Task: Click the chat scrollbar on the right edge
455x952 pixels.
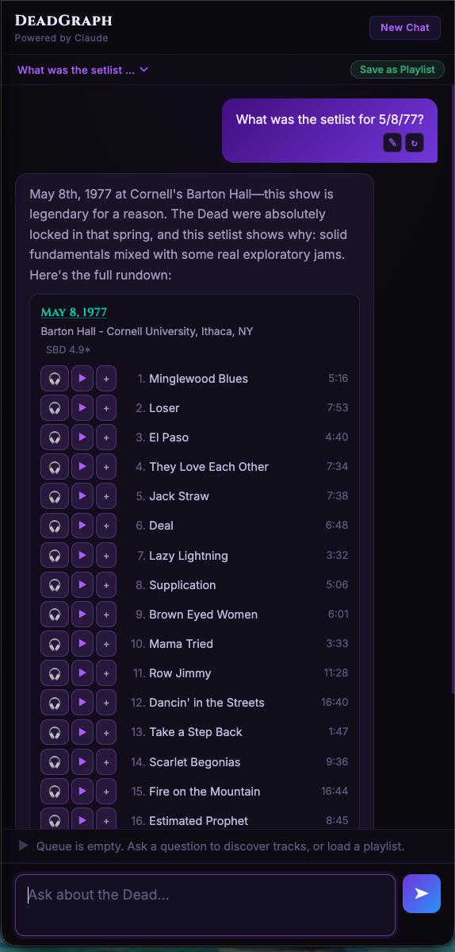Action: [x=453, y=388]
